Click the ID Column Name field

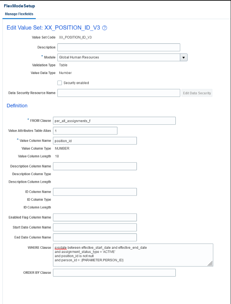(95, 191)
